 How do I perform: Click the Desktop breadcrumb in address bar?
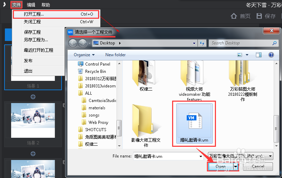click(107, 43)
